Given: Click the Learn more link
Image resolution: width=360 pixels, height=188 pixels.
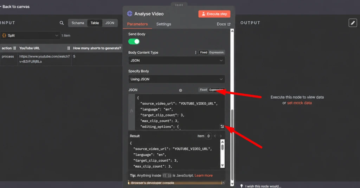Looking at the screenshot, I should (x=204, y=175).
